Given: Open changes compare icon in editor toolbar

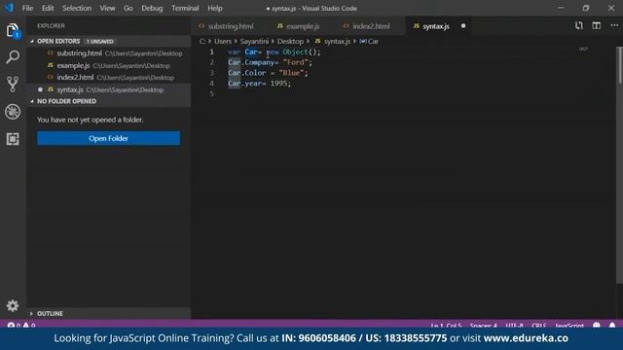Looking at the screenshot, I should [579, 26].
